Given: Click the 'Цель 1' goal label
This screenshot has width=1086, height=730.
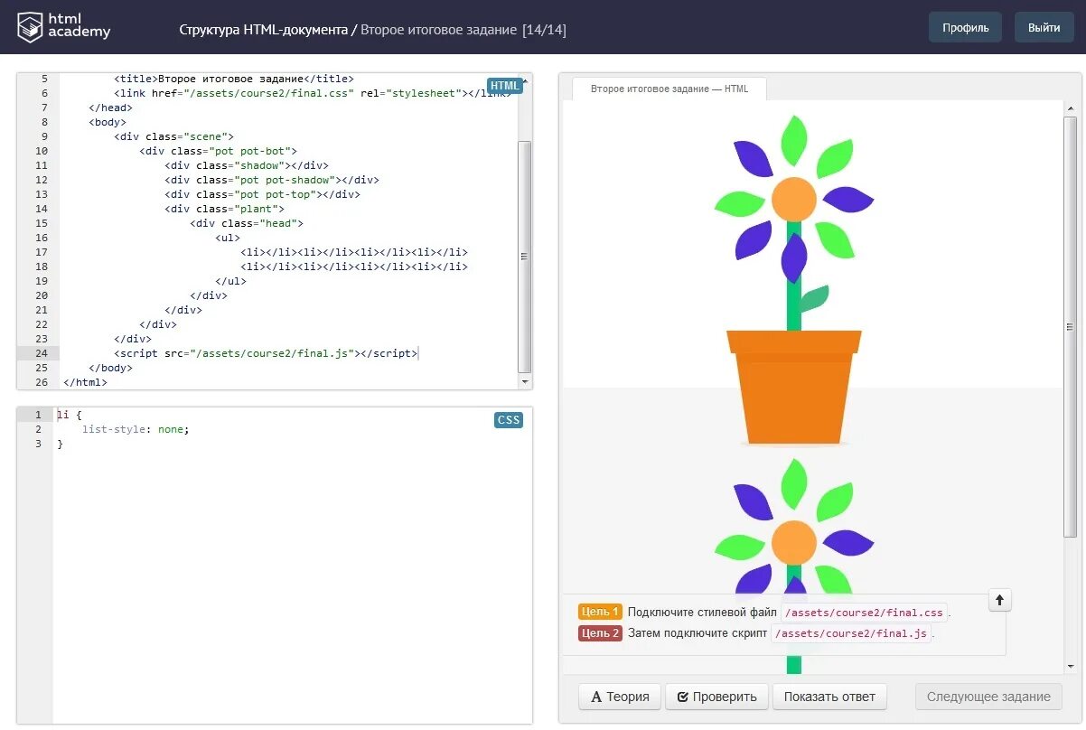Looking at the screenshot, I should (600, 612).
